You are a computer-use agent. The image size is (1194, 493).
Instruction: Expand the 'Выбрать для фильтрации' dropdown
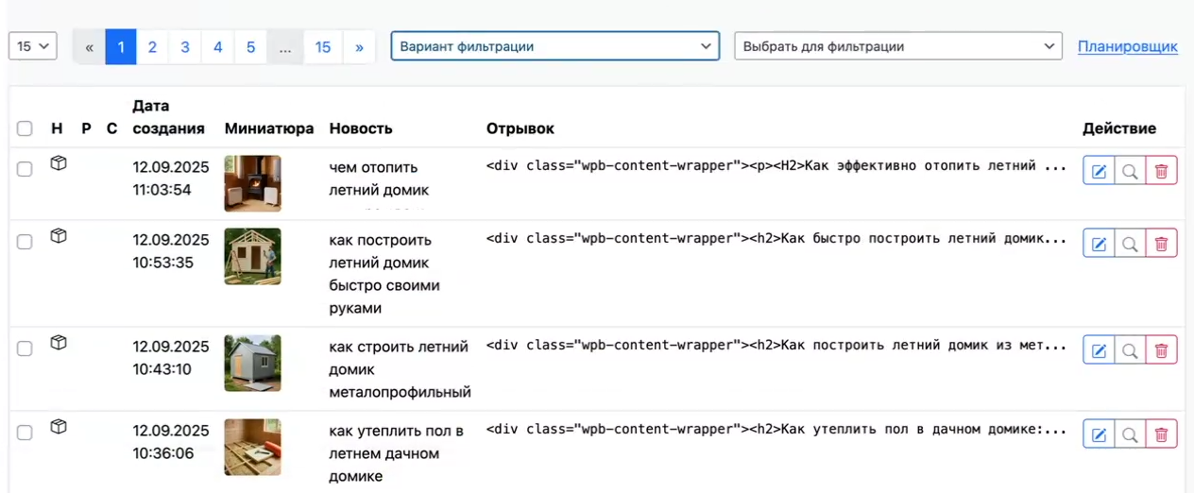click(x=897, y=46)
